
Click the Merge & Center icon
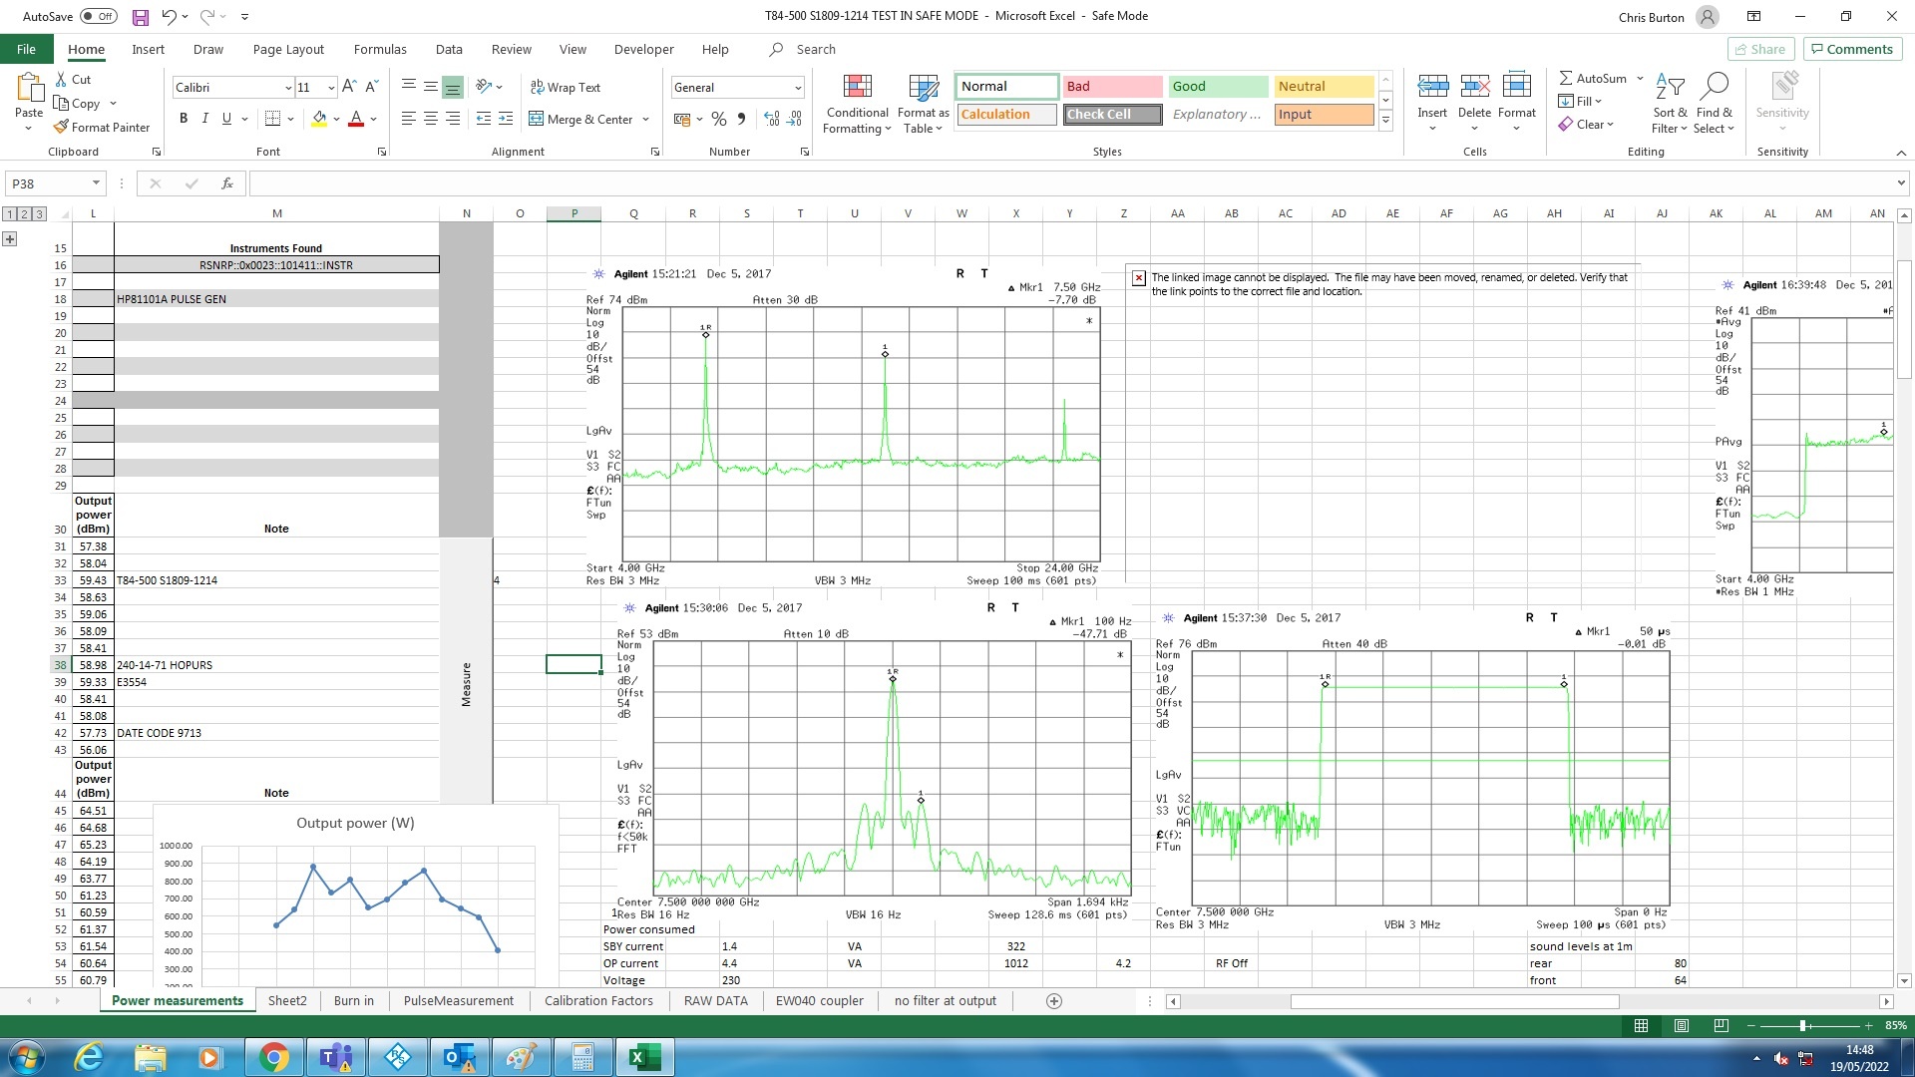(536, 119)
